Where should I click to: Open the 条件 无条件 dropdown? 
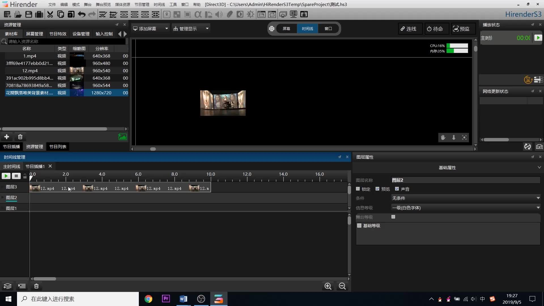coord(466,198)
